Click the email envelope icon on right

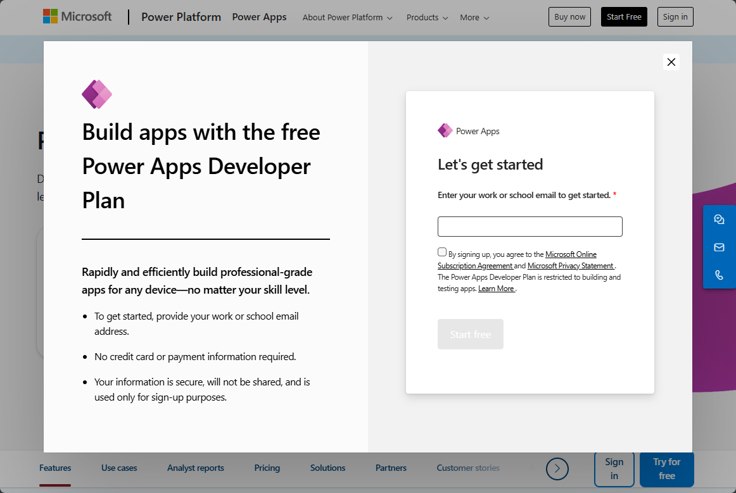(x=719, y=247)
